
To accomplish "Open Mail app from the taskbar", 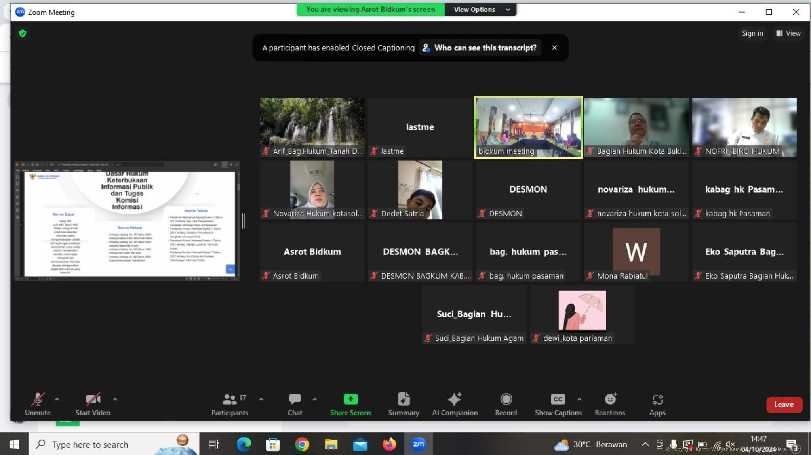I will coord(360,444).
